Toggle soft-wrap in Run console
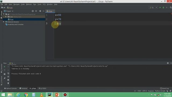 click(x=8, y=73)
